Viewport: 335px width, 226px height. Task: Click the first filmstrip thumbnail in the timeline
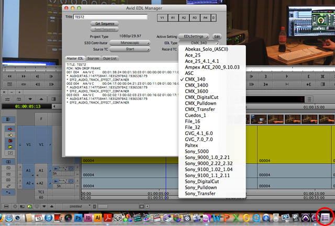coord(259,119)
